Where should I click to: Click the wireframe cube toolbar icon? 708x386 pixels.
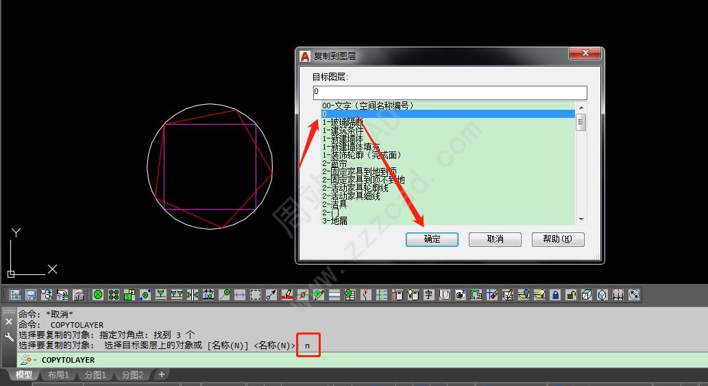(x=587, y=295)
